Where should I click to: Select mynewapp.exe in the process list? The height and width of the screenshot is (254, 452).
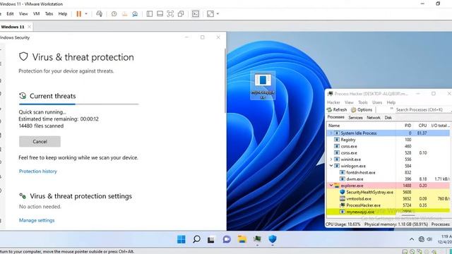coord(388,212)
